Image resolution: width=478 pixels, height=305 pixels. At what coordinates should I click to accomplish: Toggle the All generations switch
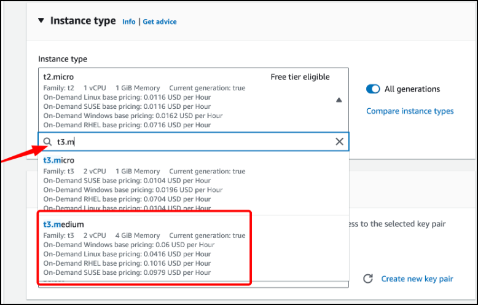[373, 89]
